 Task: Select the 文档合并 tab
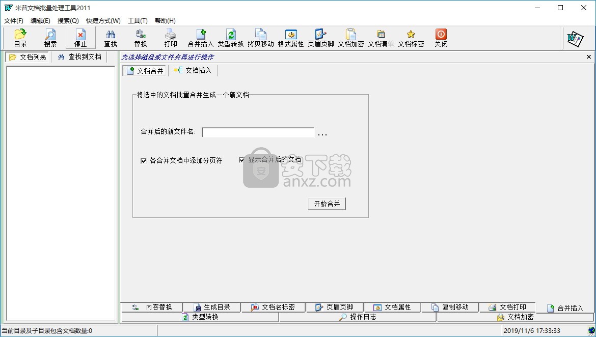pos(145,71)
